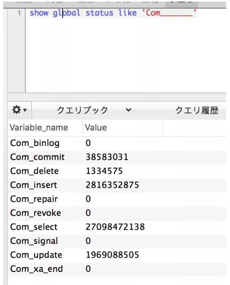
Task: Select the Com_commit row
Action: 117,157
